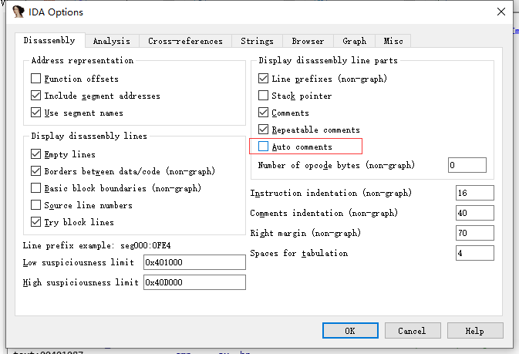
Task: Enable the Function offsets checkbox
Action: pyautogui.click(x=35, y=79)
